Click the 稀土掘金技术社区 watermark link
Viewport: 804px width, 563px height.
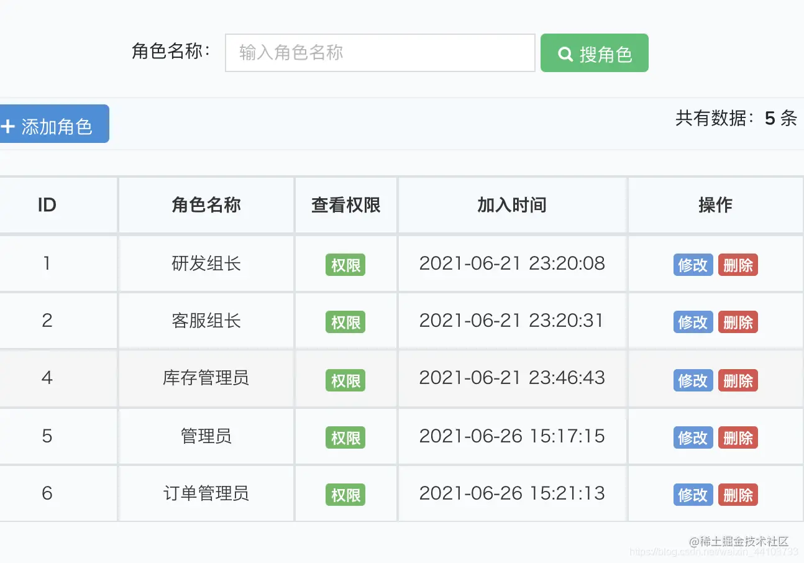pyautogui.click(x=738, y=541)
